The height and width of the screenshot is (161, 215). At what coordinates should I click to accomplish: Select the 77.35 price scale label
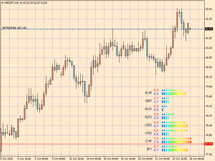coord(209,155)
